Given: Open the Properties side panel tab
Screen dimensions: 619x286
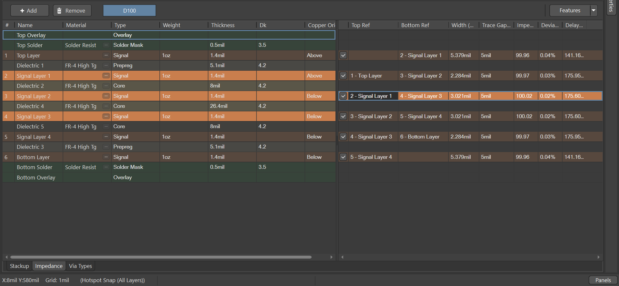Looking at the screenshot, I should 611,6.
